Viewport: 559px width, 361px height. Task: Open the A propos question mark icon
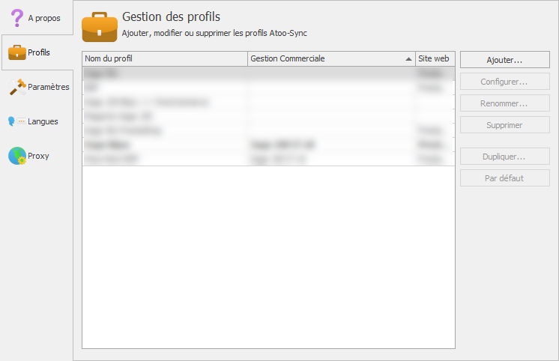click(16, 18)
